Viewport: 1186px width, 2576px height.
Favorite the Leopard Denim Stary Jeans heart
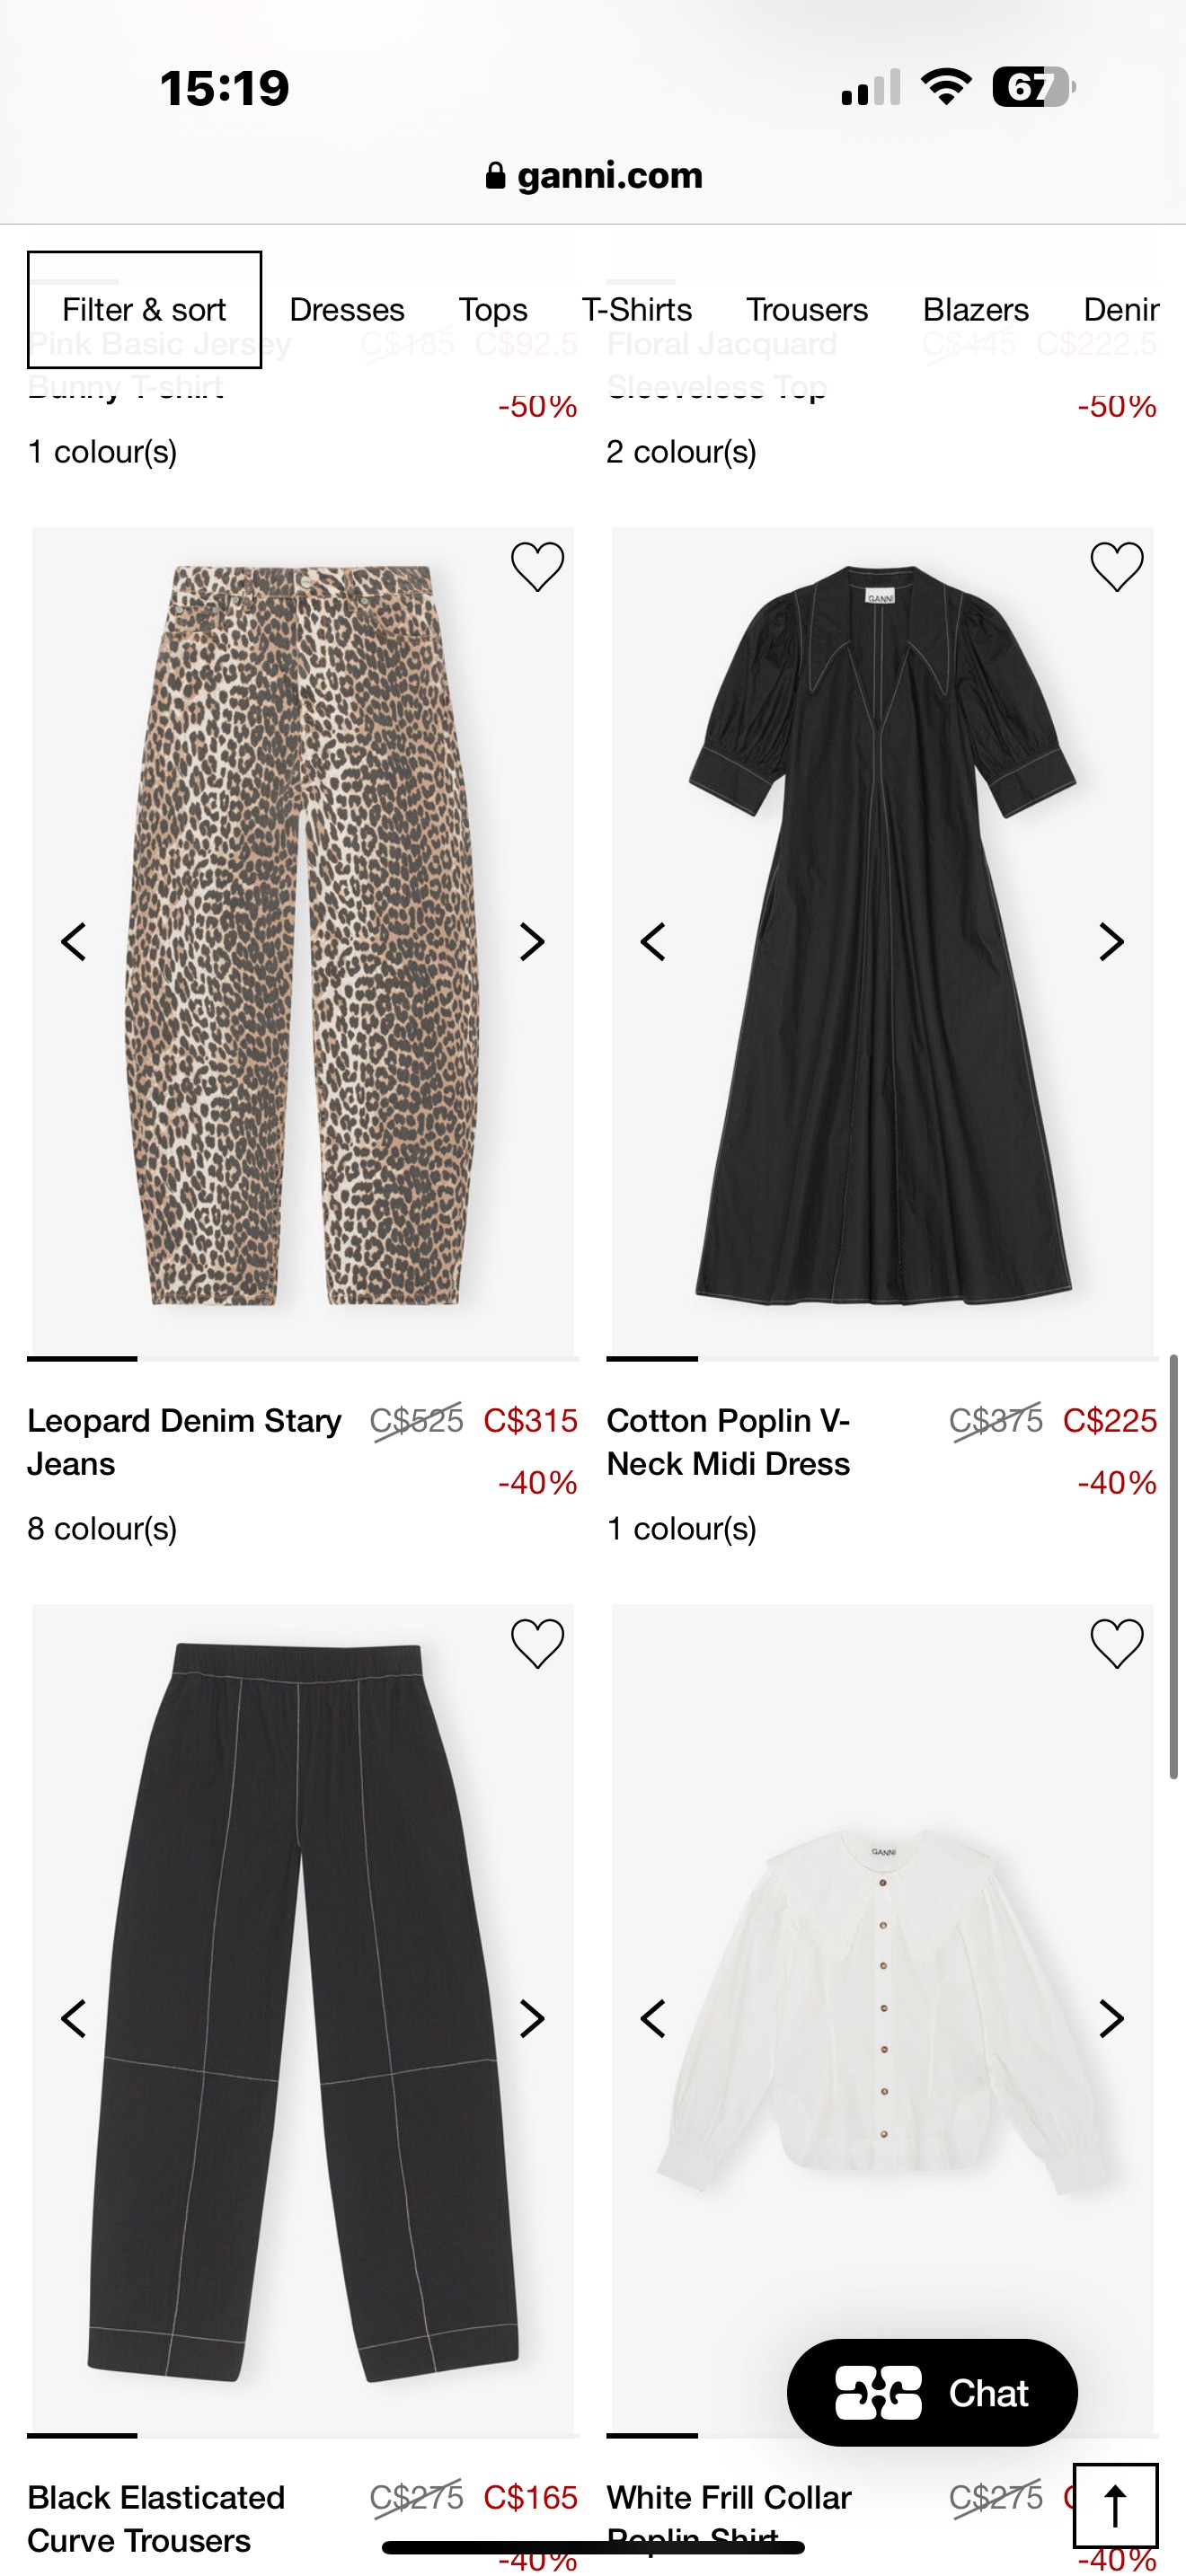537,567
